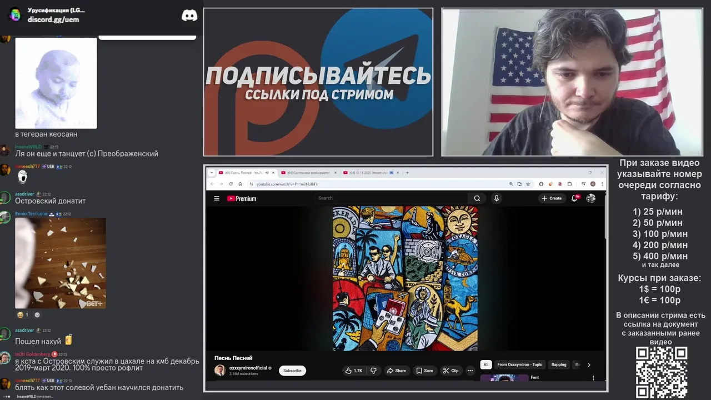
Task: Open the browser extensions puzzle icon
Action: [x=569, y=184]
